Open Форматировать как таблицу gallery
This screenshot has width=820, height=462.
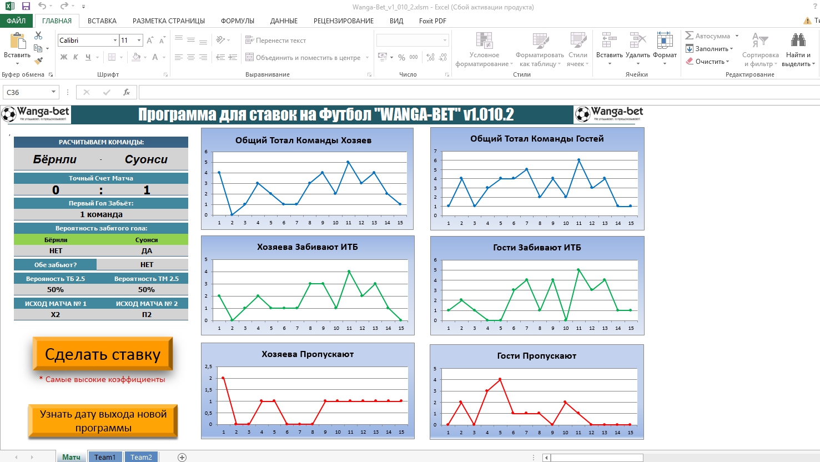540,49
